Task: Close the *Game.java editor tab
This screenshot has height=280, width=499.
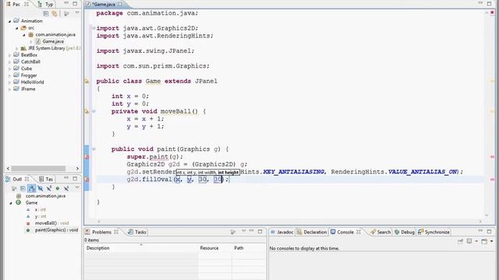Action: [x=120, y=4]
